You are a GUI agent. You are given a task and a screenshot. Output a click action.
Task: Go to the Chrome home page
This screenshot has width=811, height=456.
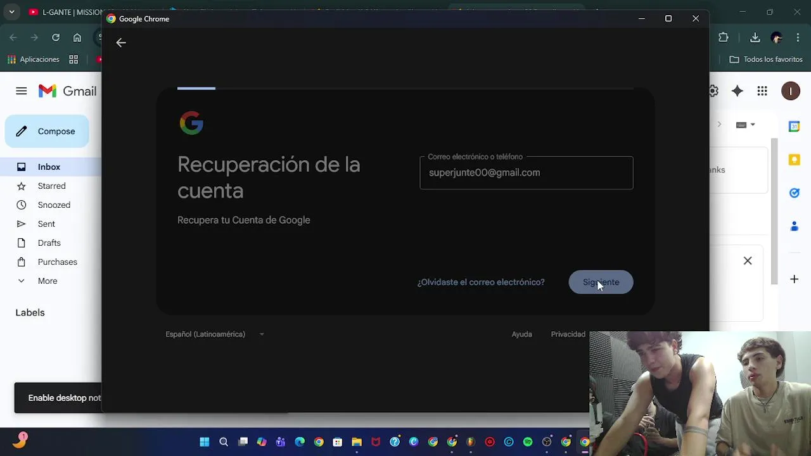coord(77,37)
